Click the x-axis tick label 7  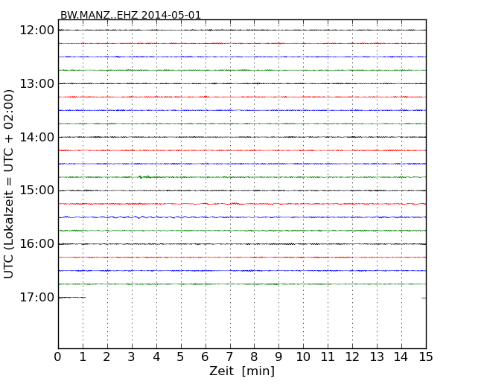(x=229, y=357)
